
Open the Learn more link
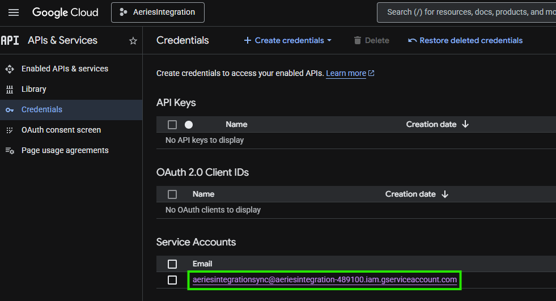click(346, 73)
